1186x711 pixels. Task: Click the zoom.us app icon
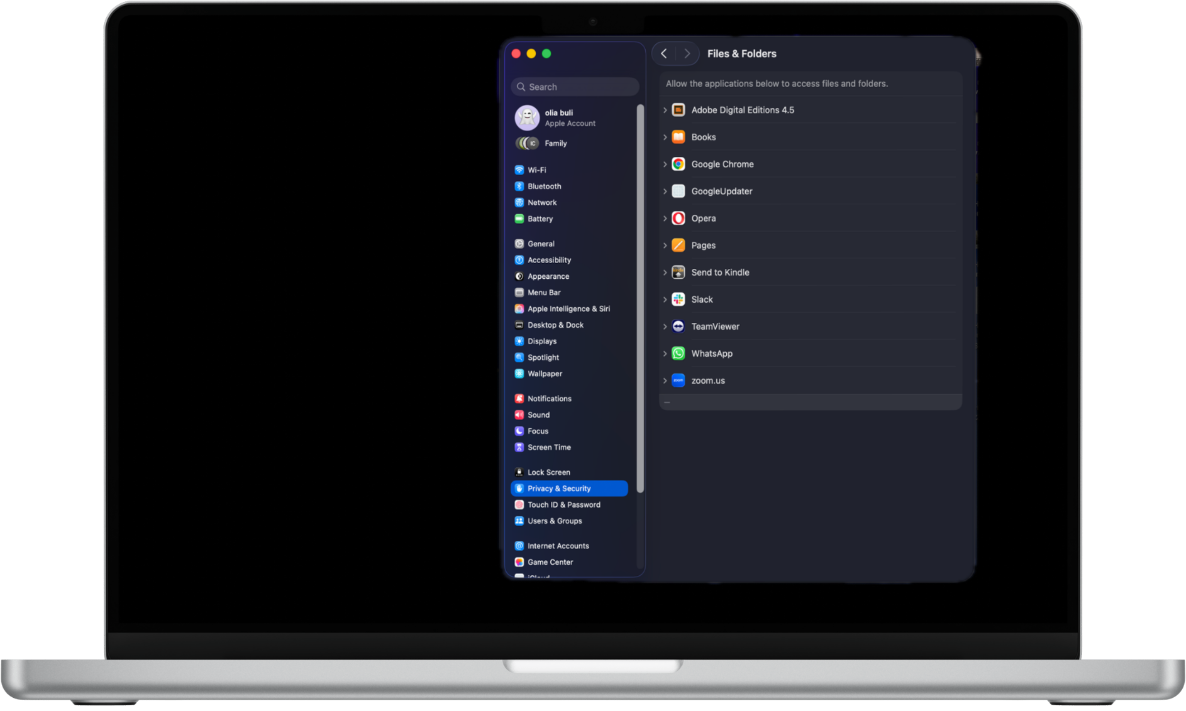point(678,381)
